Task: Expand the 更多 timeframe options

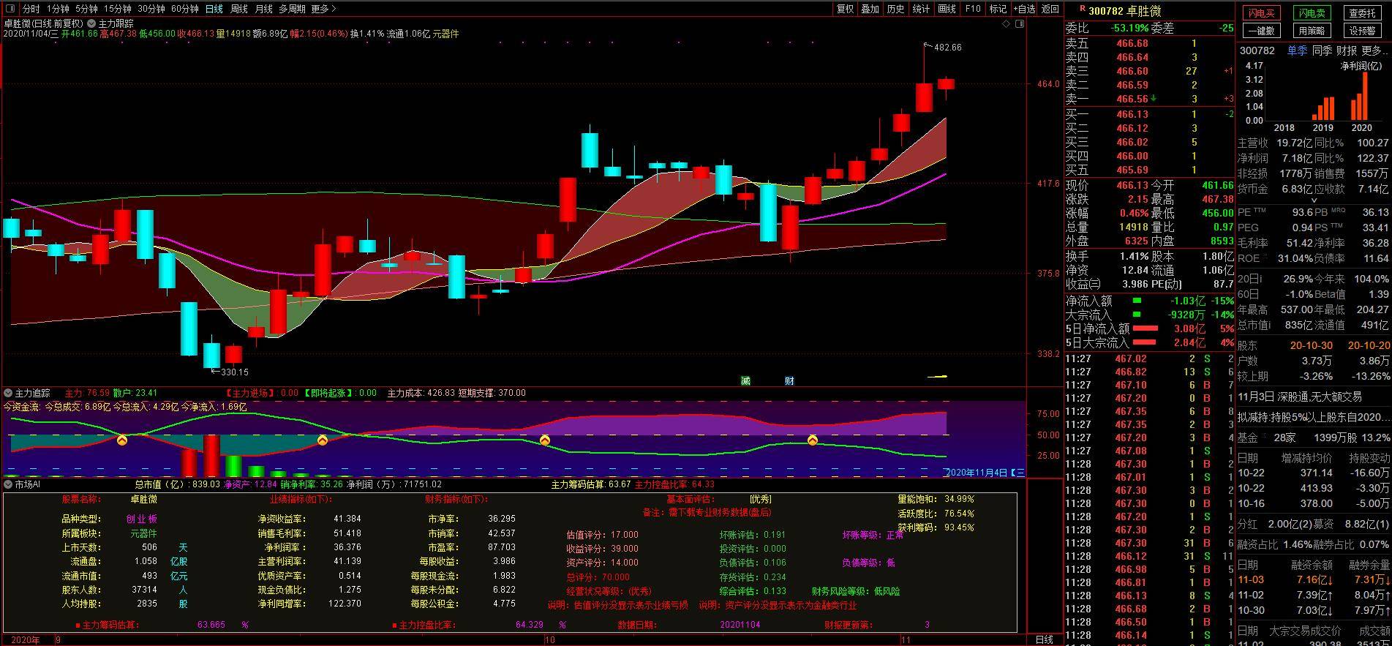Action: 323,9
